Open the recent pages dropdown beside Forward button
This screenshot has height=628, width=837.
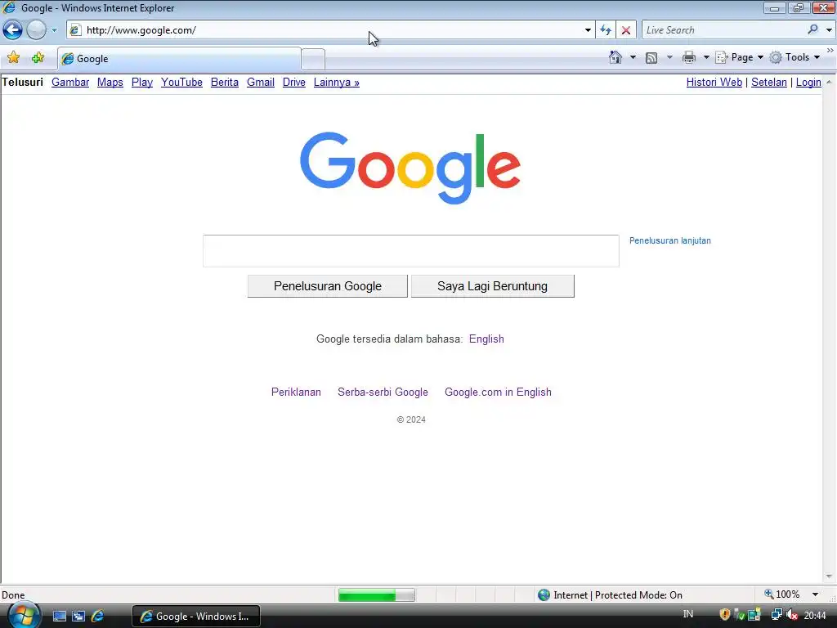[54, 30]
